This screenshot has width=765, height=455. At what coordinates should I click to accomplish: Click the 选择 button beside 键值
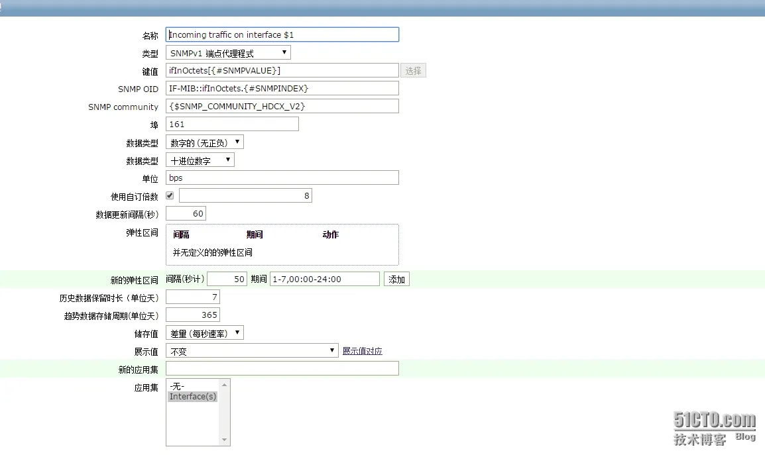(413, 71)
